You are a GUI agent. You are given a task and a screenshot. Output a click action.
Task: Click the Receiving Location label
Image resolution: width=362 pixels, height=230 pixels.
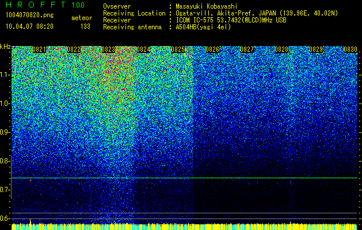pos(134,13)
